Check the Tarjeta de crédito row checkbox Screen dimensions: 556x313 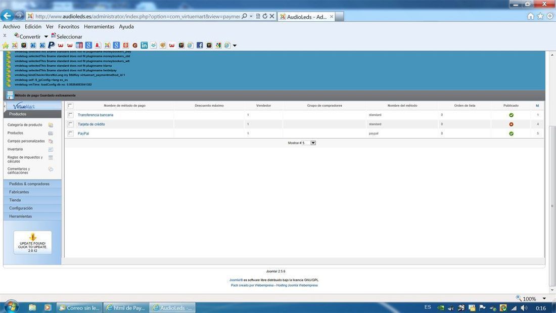(71, 124)
